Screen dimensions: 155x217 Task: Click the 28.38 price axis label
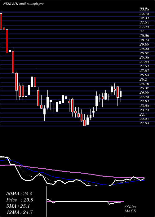[144, 57]
